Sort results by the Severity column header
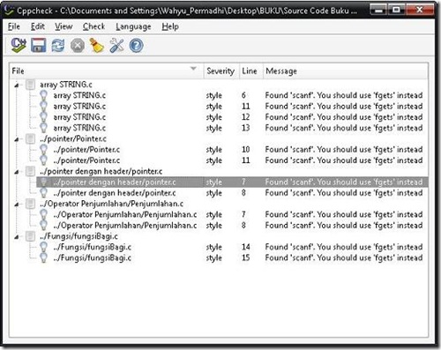The image size is (441, 350). [x=221, y=71]
